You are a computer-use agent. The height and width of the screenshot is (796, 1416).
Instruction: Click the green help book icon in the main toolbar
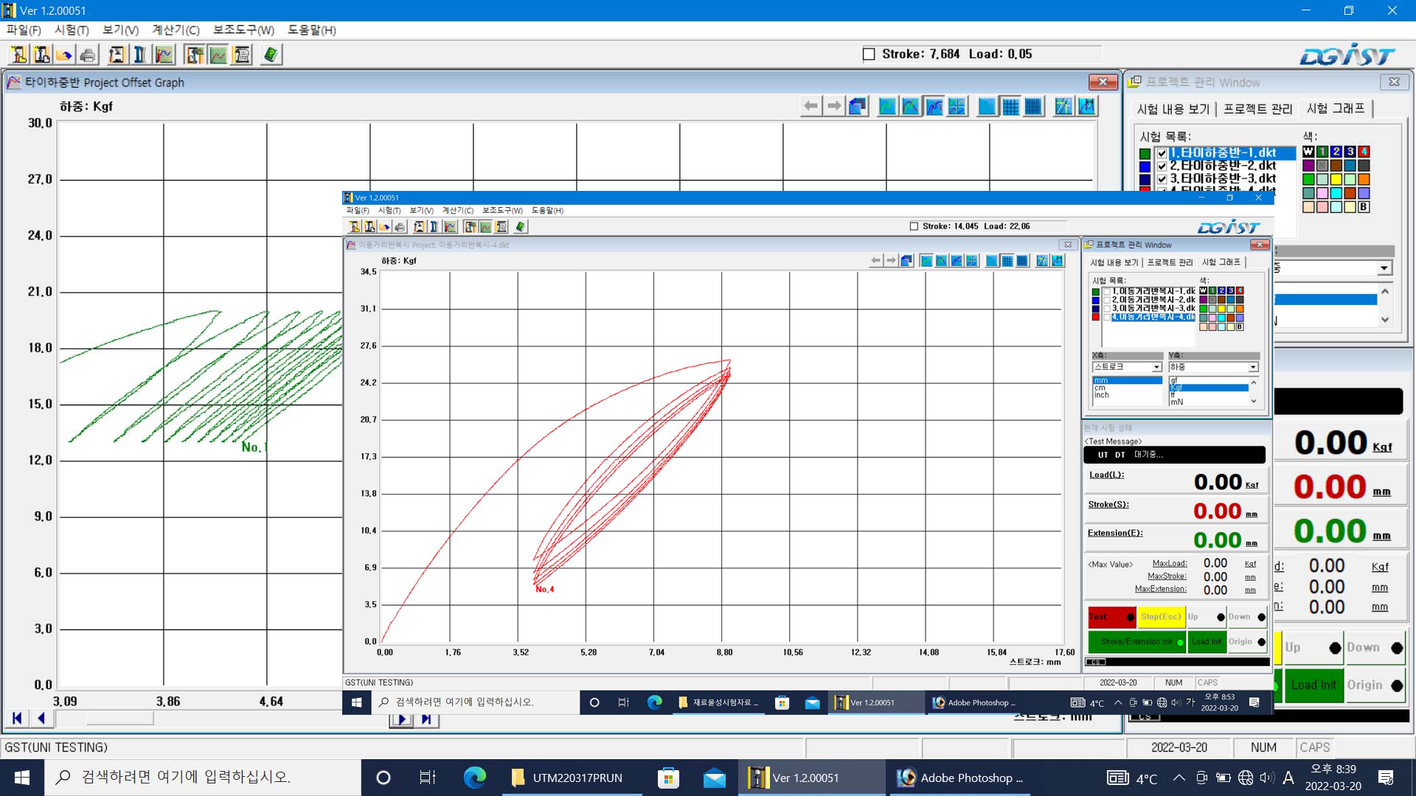tap(271, 55)
